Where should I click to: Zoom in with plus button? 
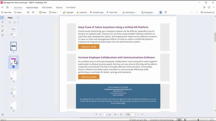142,114
